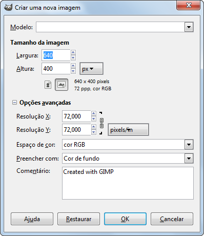Increase Resolução X with up arrow

pos(94,113)
